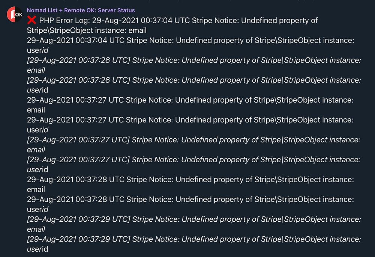The image size is (375, 257).
Task: Click the 'Stripe\StripeObject instance: email' text under the PHP Error Log line
Action: tap(87, 31)
